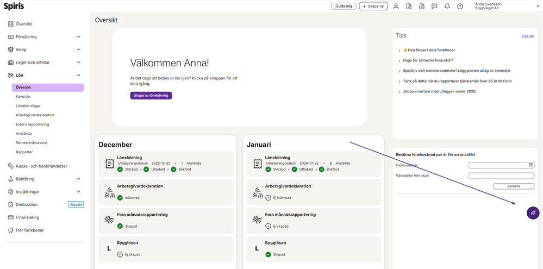Click the user profile icon in top bar

click(396, 7)
